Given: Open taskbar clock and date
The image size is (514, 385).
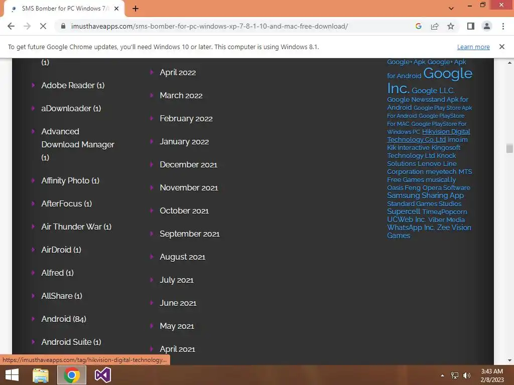Looking at the screenshot, I should (x=492, y=375).
